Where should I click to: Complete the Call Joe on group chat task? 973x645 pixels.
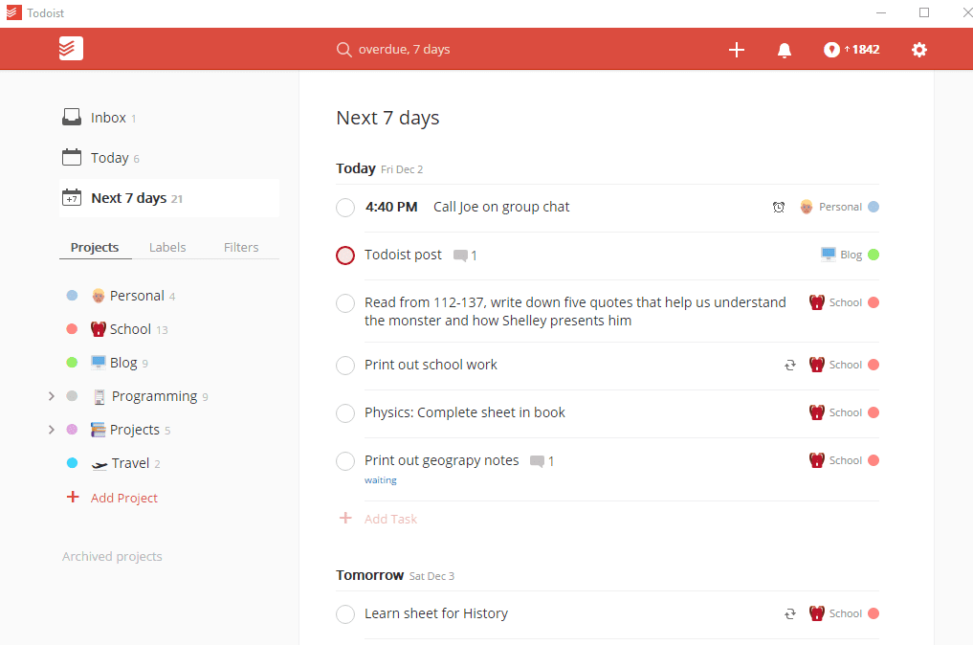[x=345, y=208]
